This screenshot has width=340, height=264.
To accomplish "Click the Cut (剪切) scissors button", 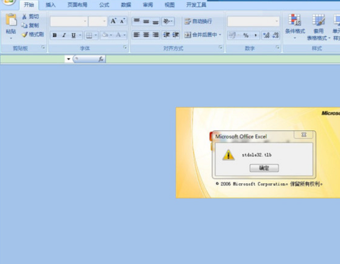I will tap(30, 16).
